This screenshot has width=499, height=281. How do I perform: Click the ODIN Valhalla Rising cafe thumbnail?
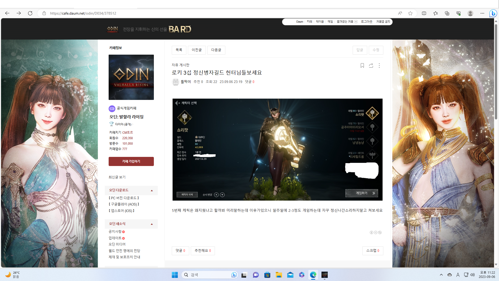tap(131, 77)
